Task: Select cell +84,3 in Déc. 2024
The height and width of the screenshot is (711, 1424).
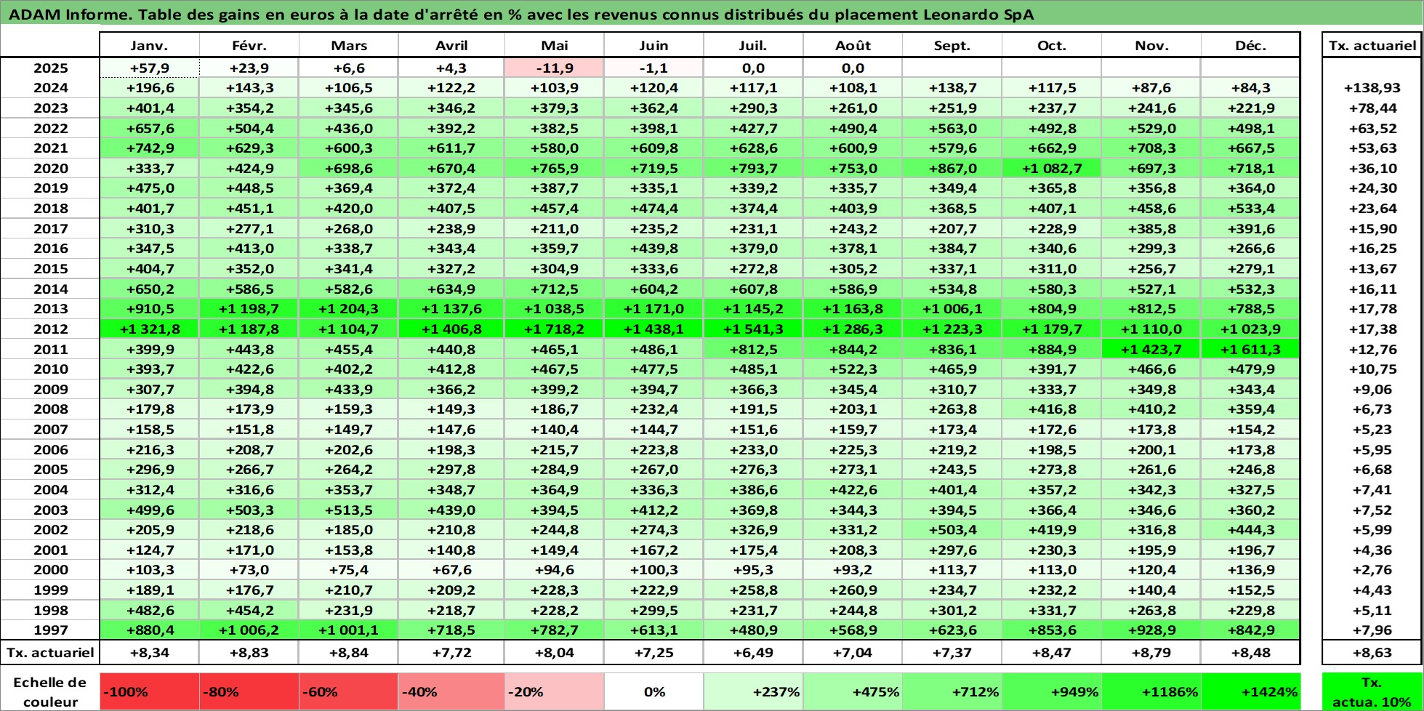Action: click(1250, 87)
